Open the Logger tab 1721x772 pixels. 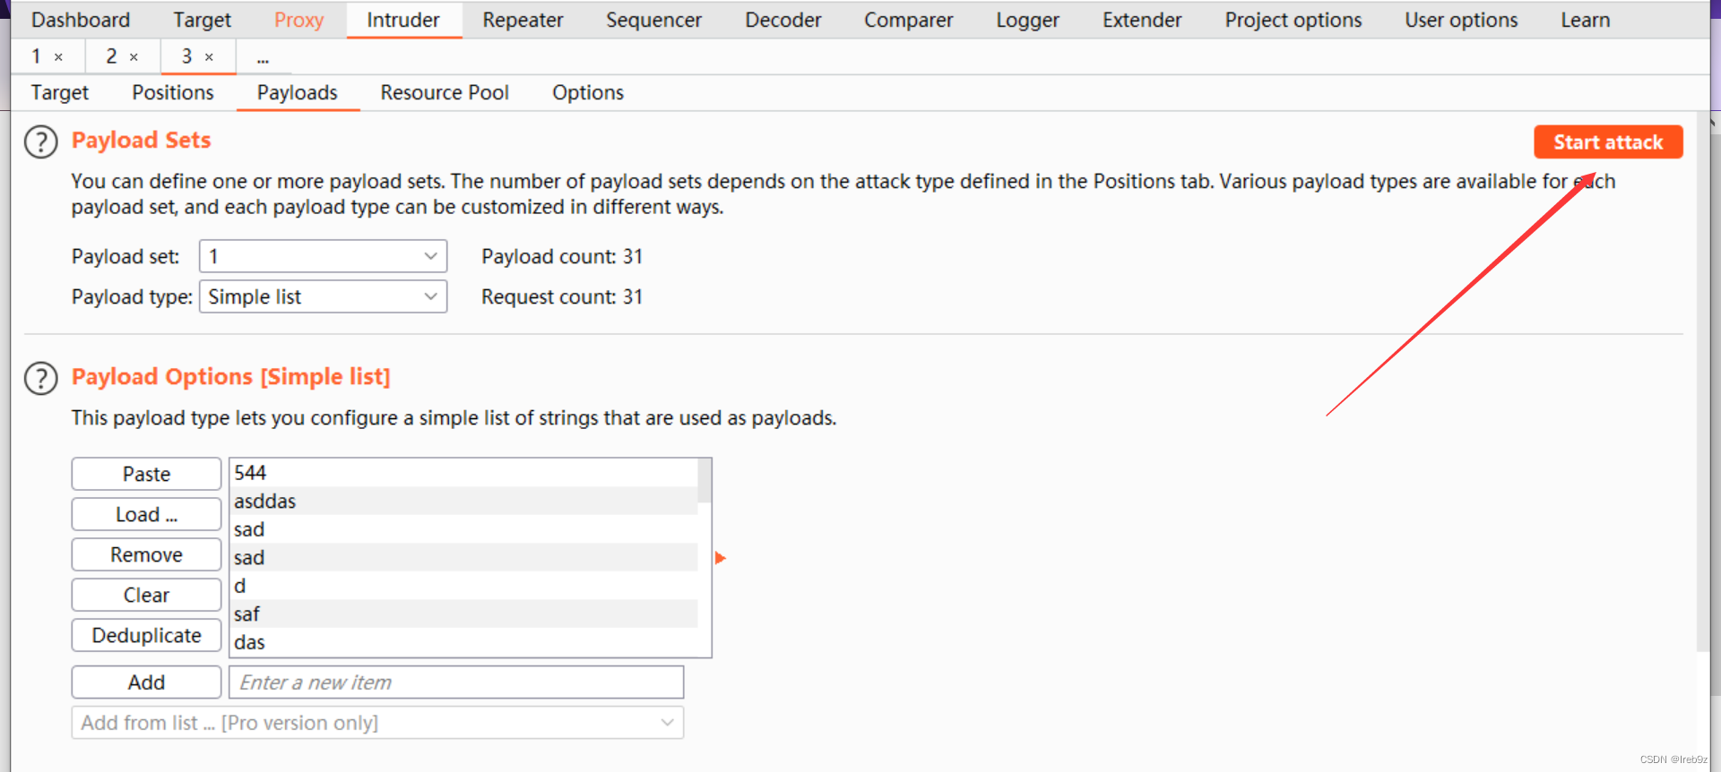1027,20
